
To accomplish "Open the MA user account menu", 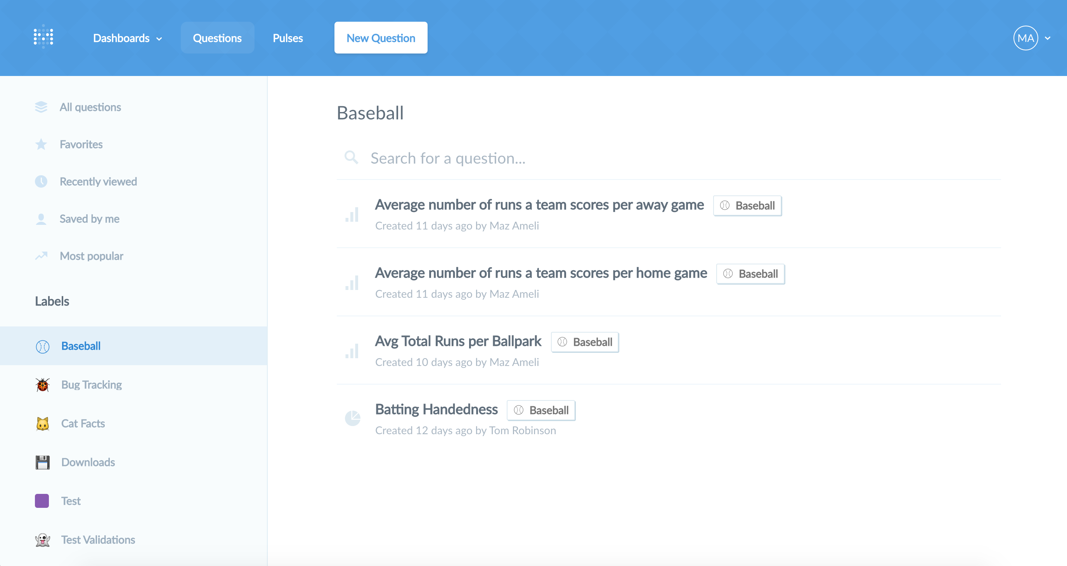I will pos(1032,38).
